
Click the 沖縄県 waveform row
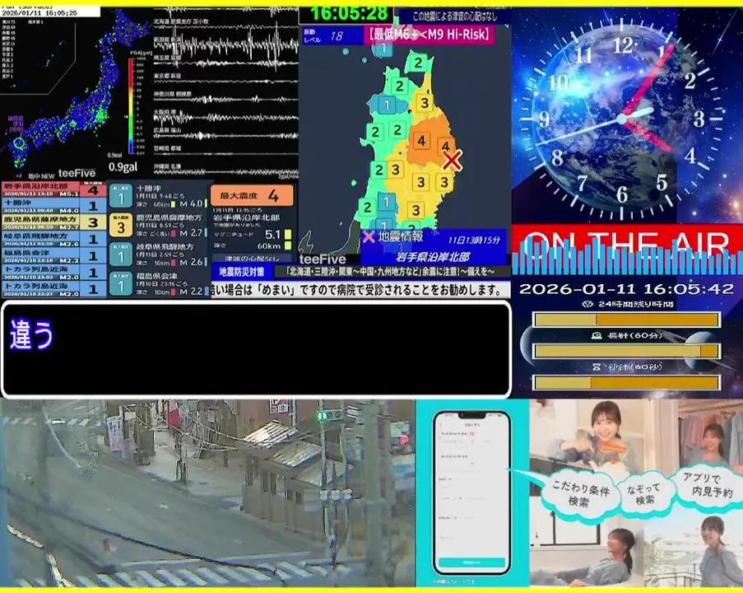coord(225,170)
